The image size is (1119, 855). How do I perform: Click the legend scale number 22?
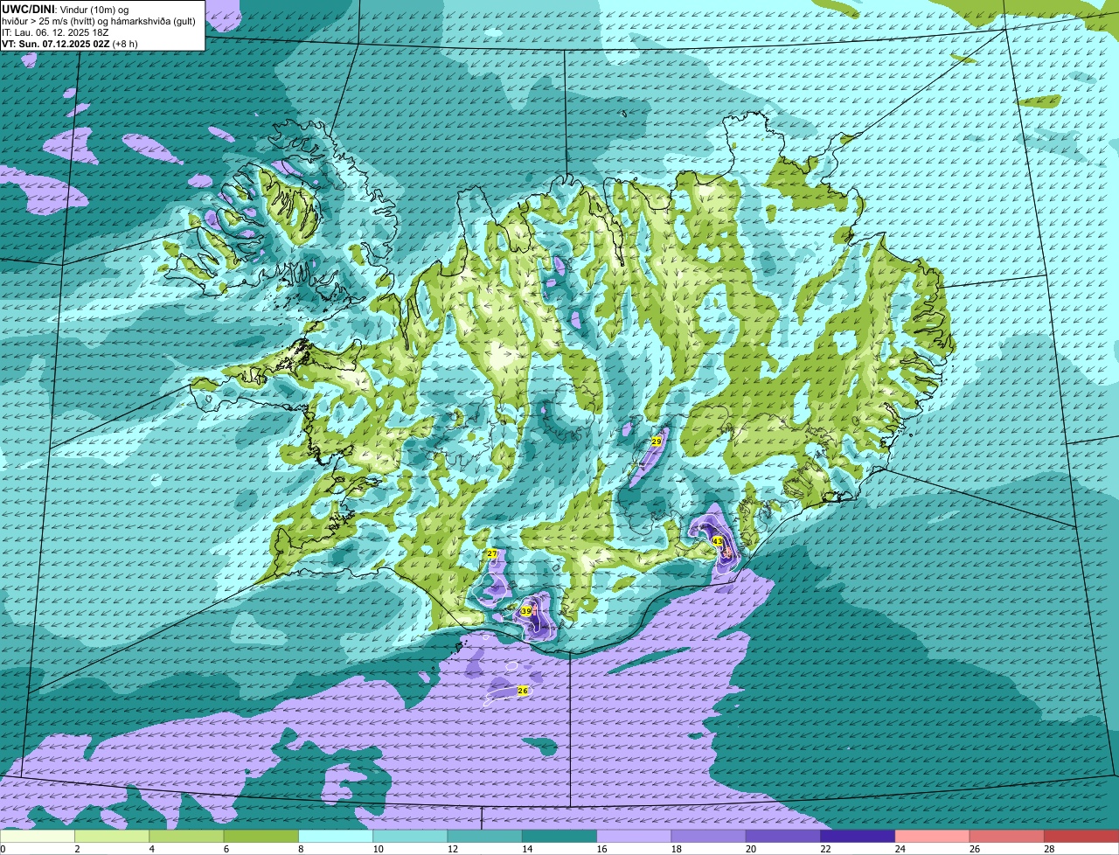824,849
